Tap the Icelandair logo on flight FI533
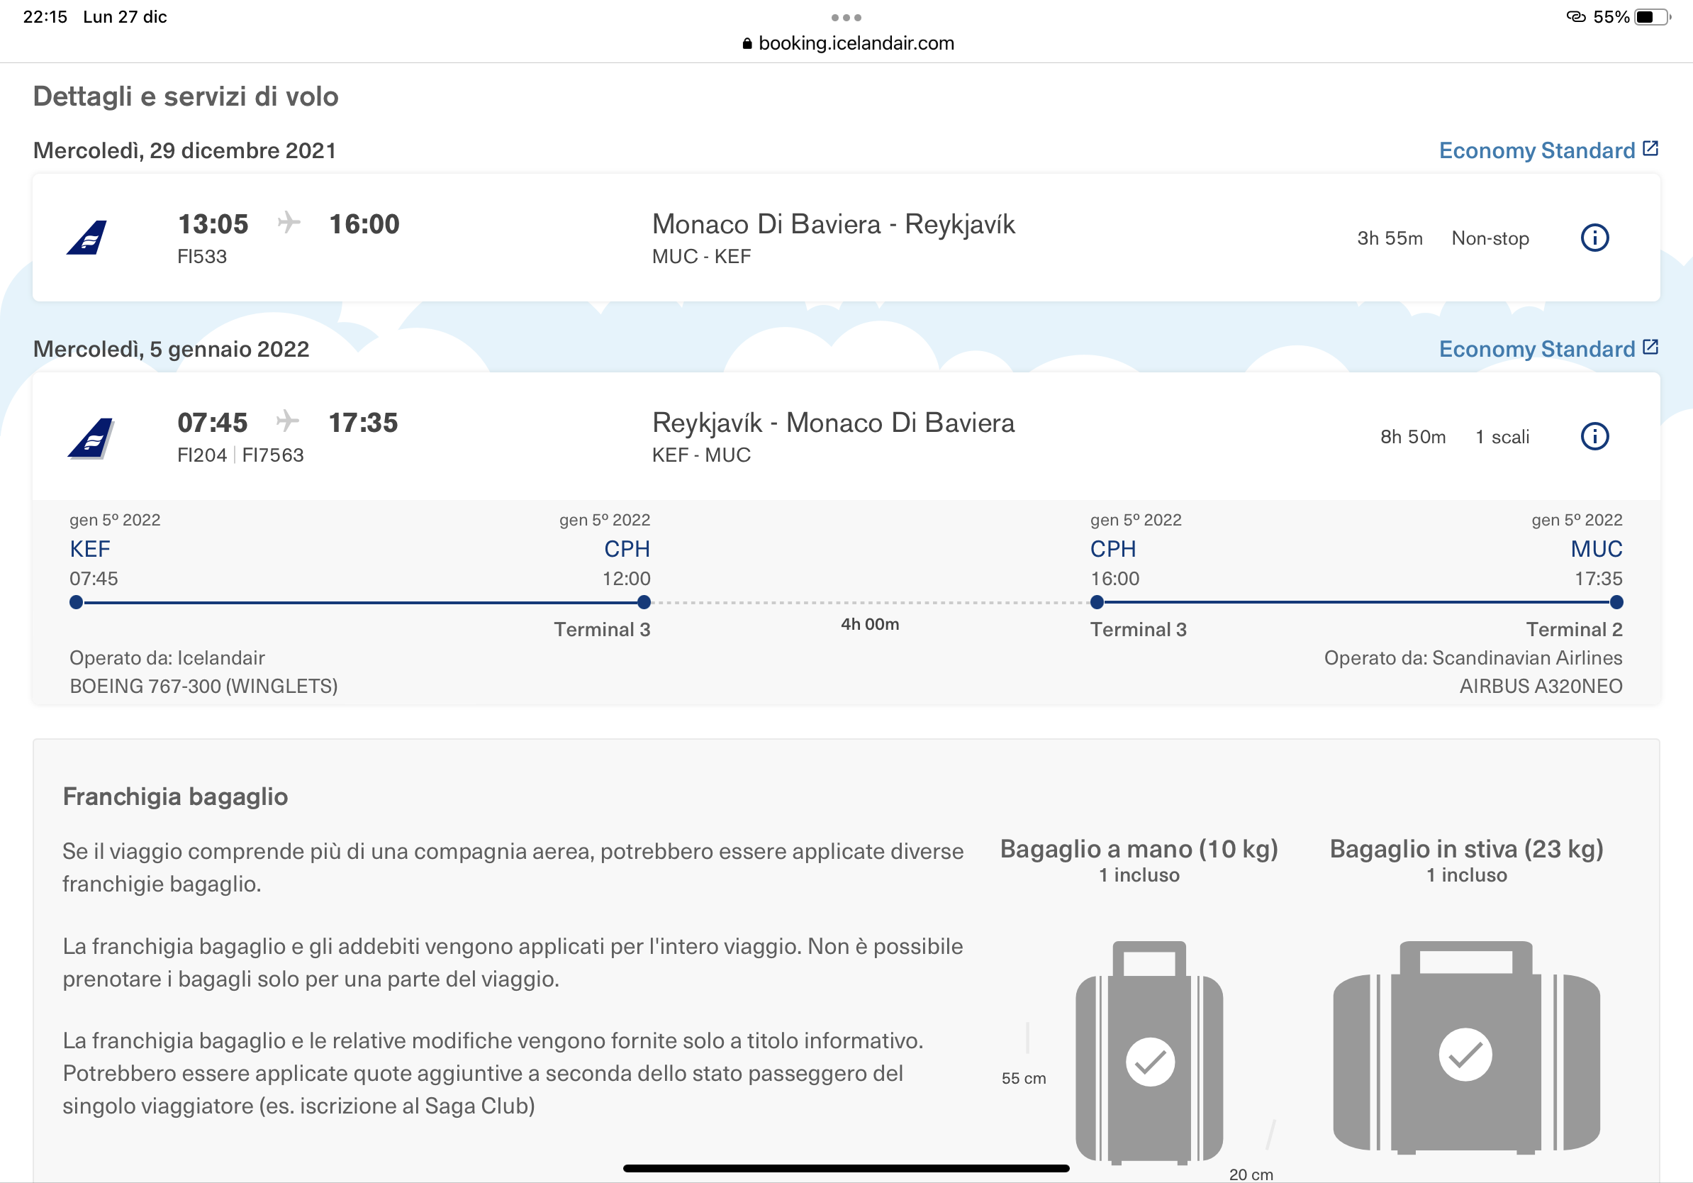Screen dimensions: 1693x1183 (x=88, y=238)
